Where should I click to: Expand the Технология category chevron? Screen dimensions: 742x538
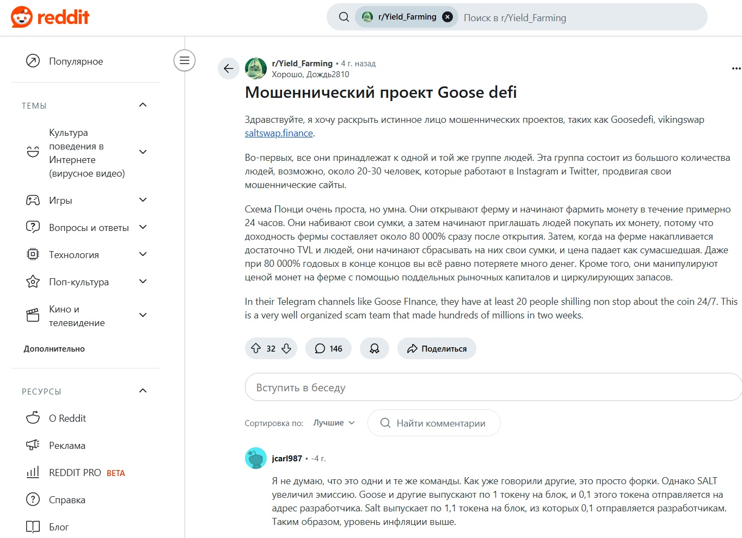click(143, 254)
